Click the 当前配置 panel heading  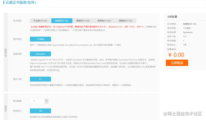click(172, 17)
